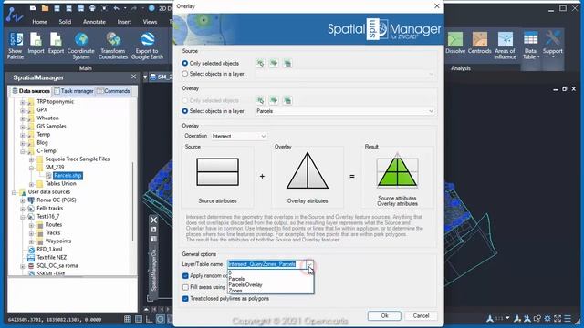Click the settings gear in status bar

click(547, 318)
